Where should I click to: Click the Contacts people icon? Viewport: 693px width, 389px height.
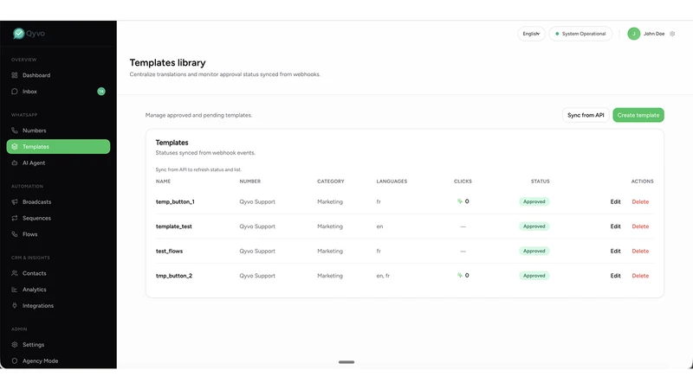15,273
